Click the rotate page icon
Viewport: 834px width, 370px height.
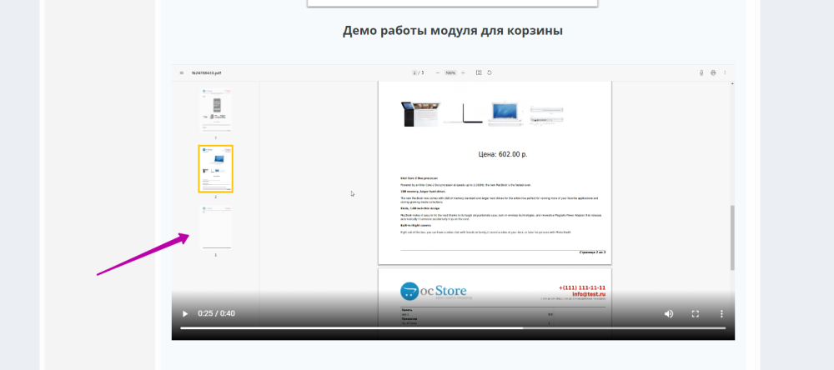pyautogui.click(x=490, y=72)
